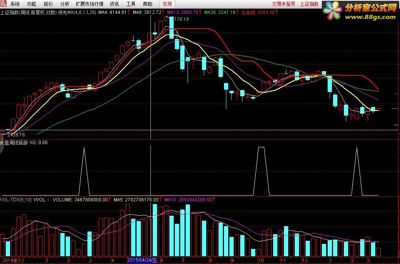Viewport: 400px width, 264px height.
Task: Click the MA13: 3580.70 indicator value
Action: pos(183,12)
